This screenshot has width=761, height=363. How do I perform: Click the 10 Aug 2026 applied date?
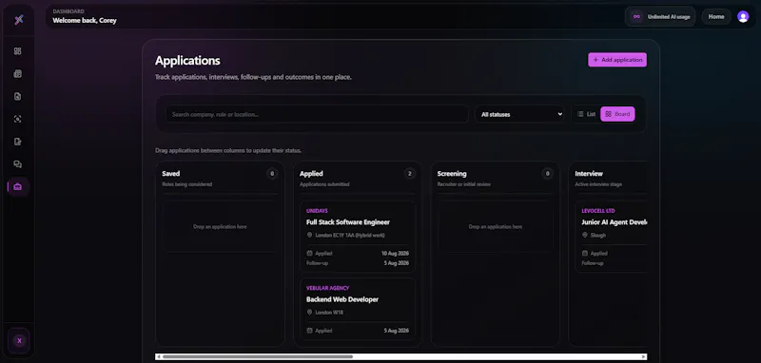[395, 253]
